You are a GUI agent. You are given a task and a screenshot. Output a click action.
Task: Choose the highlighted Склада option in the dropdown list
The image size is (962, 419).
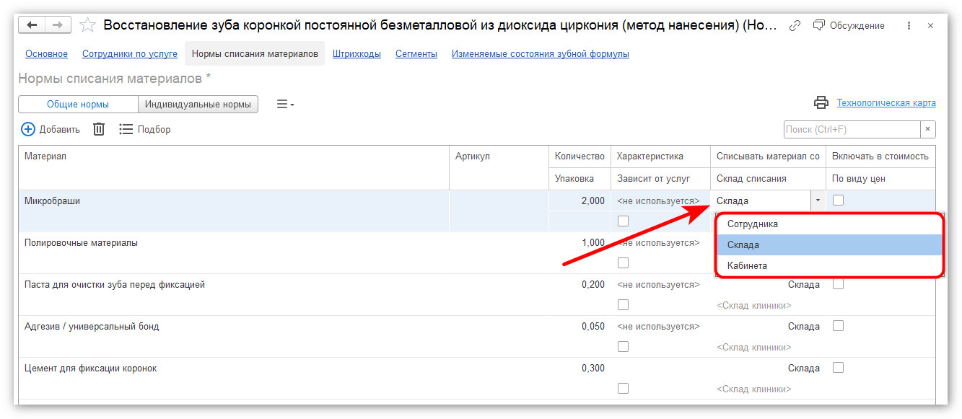(829, 244)
